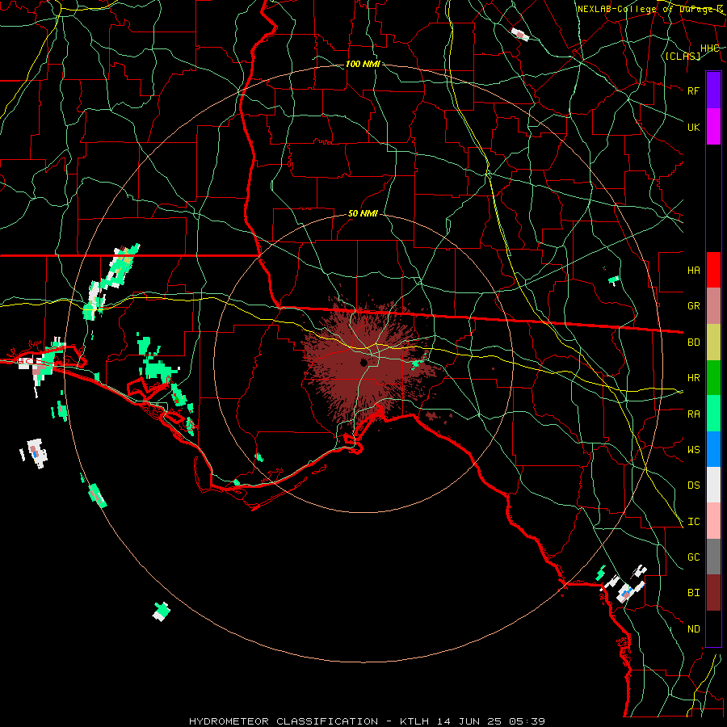Click the "BD" legend label
This screenshot has width=727, height=727.
tap(693, 342)
